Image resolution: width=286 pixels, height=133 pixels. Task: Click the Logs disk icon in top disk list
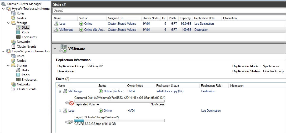tap(56, 24)
